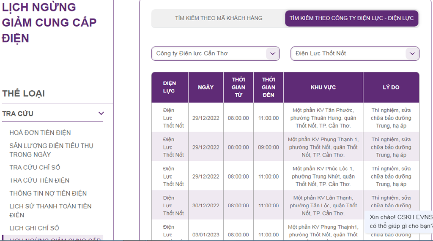Open LỊCH SỬ THANH TOÁN TIỀN ĐIỆN
Viewport: 433px width, 241px height.
coord(50,210)
